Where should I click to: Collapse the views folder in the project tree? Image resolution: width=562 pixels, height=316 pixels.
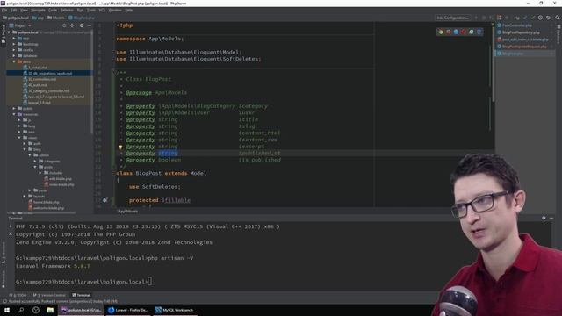(19, 138)
